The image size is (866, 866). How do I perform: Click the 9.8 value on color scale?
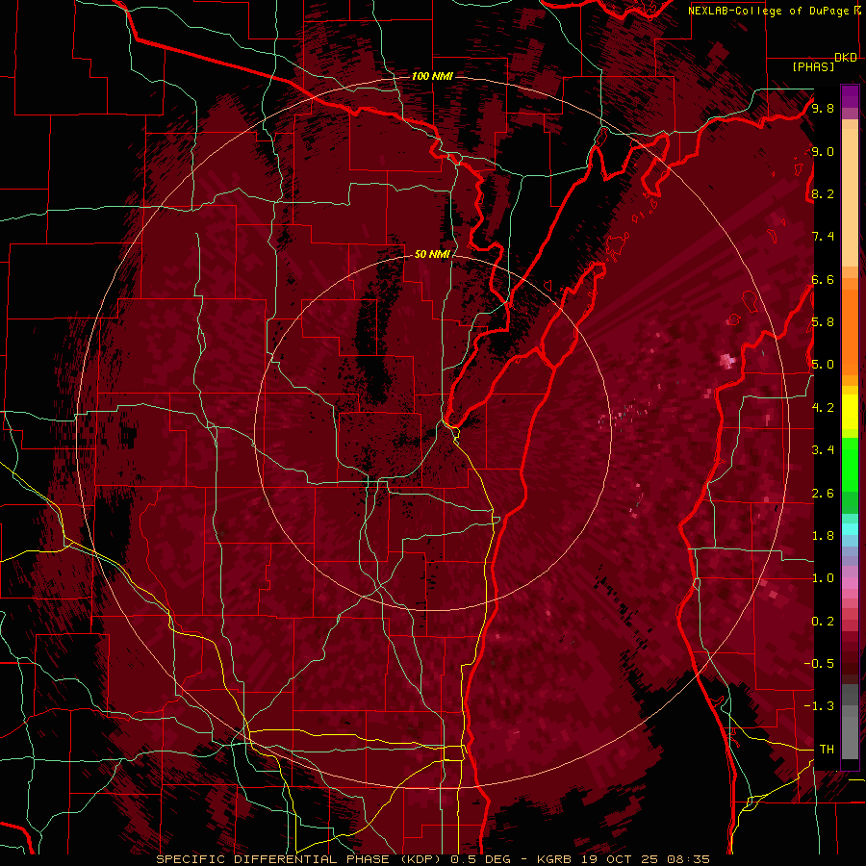(x=823, y=108)
